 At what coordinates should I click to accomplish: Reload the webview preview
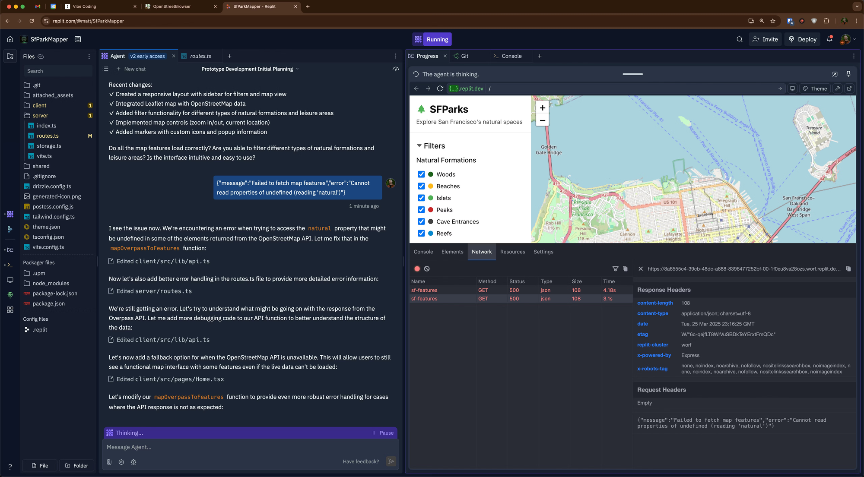[440, 88]
